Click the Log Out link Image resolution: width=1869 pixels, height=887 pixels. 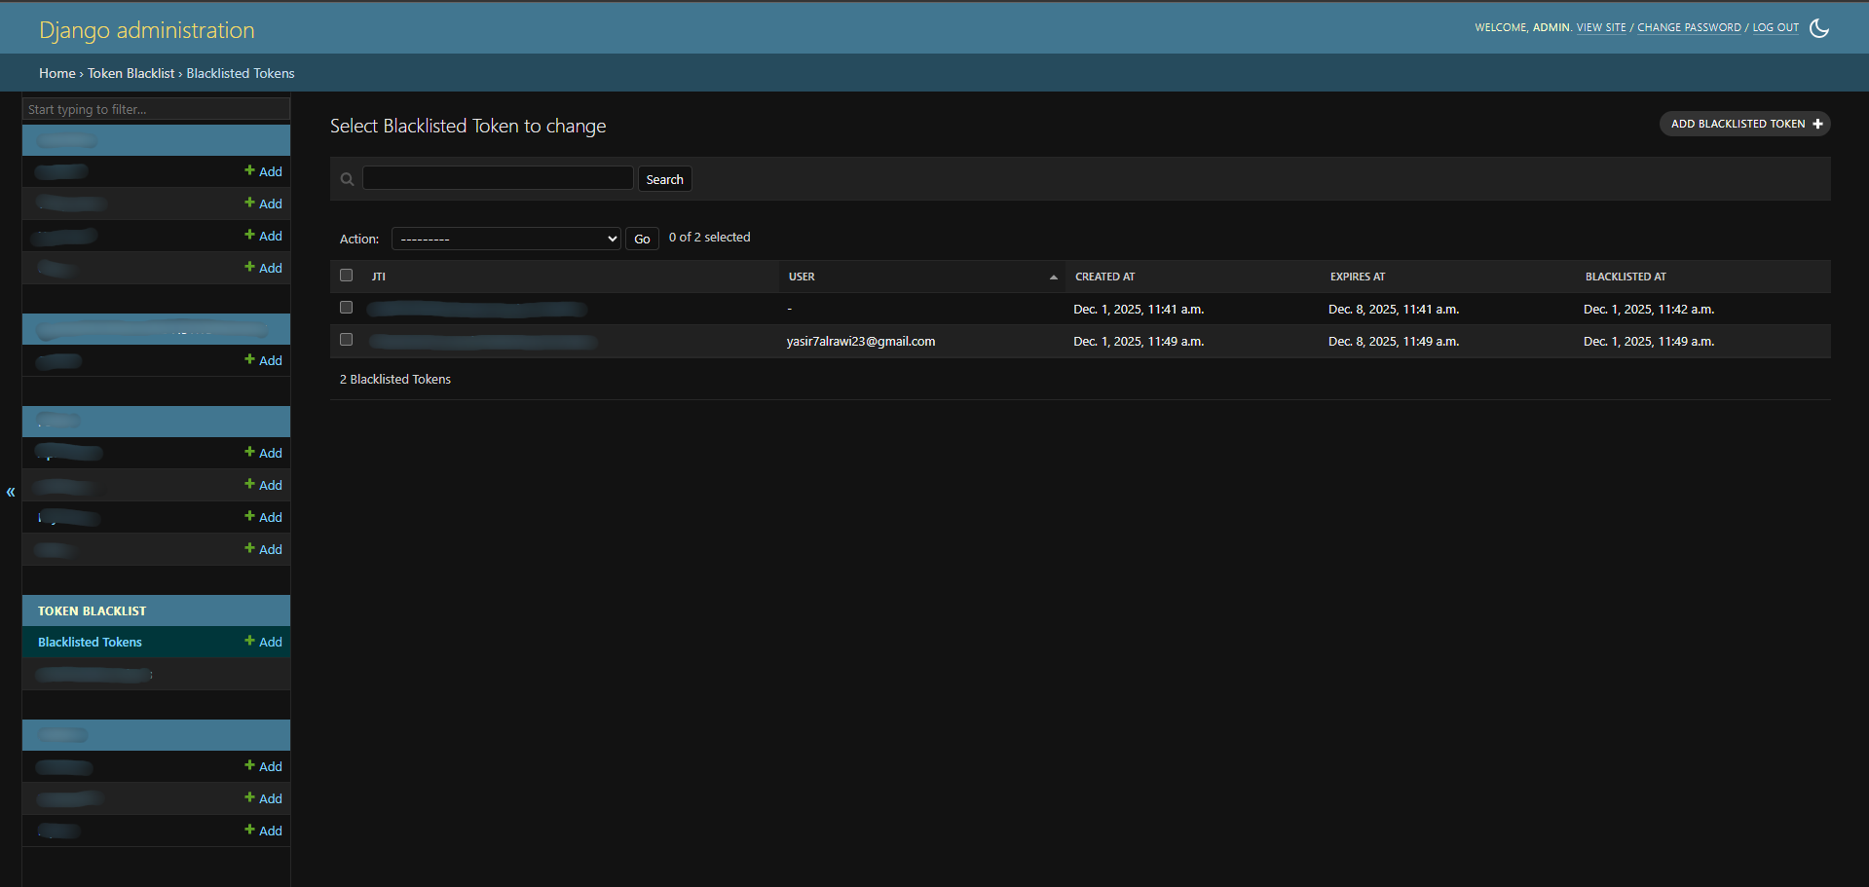[1776, 27]
